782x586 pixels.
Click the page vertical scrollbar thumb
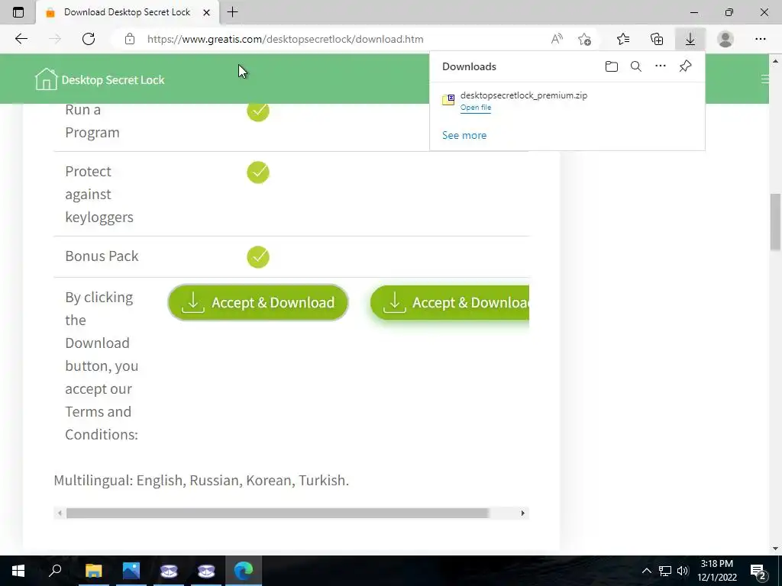[x=775, y=222]
